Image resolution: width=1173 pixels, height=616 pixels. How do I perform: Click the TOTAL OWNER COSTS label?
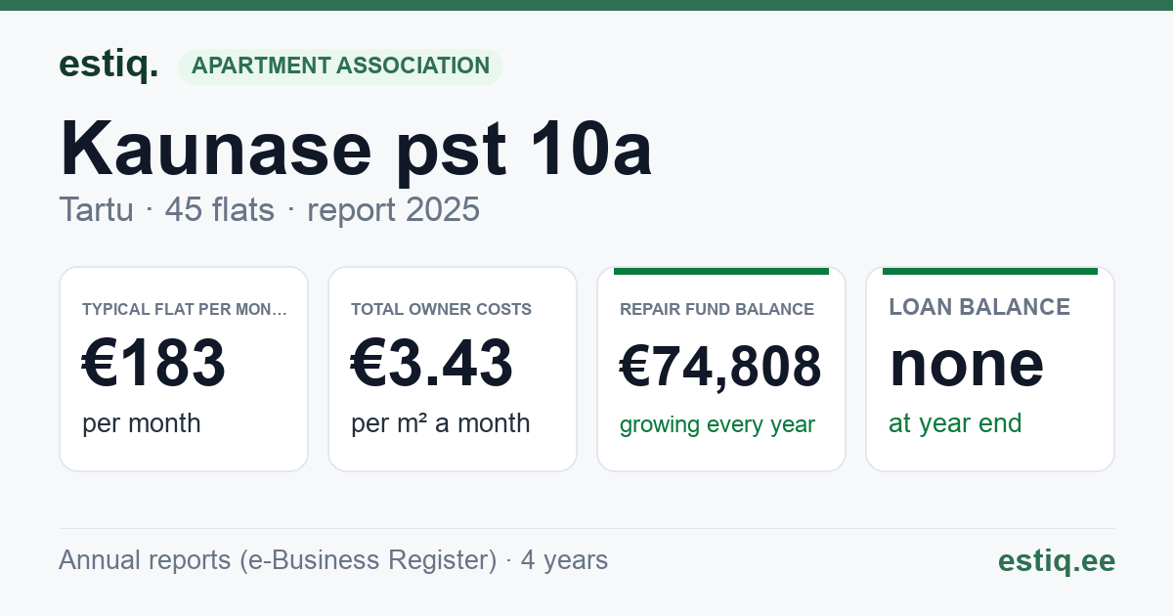click(441, 309)
